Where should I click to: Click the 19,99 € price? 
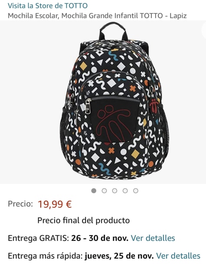[55, 204]
